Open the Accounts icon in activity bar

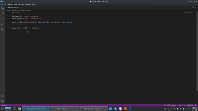point(2,96)
